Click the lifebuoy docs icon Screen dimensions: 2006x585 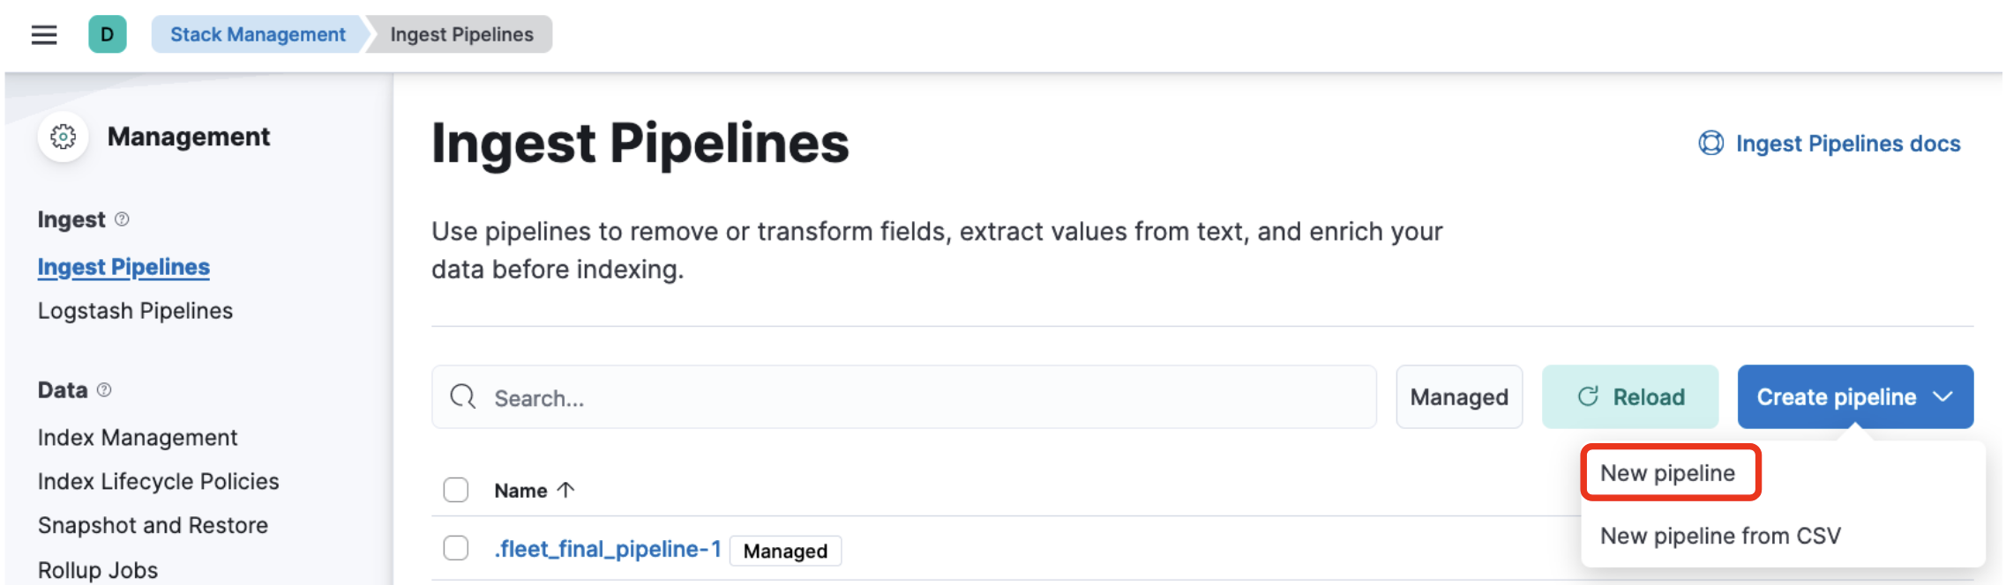[1710, 143]
